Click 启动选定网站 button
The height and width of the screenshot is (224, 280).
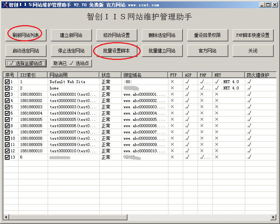pyautogui.click(x=26, y=51)
